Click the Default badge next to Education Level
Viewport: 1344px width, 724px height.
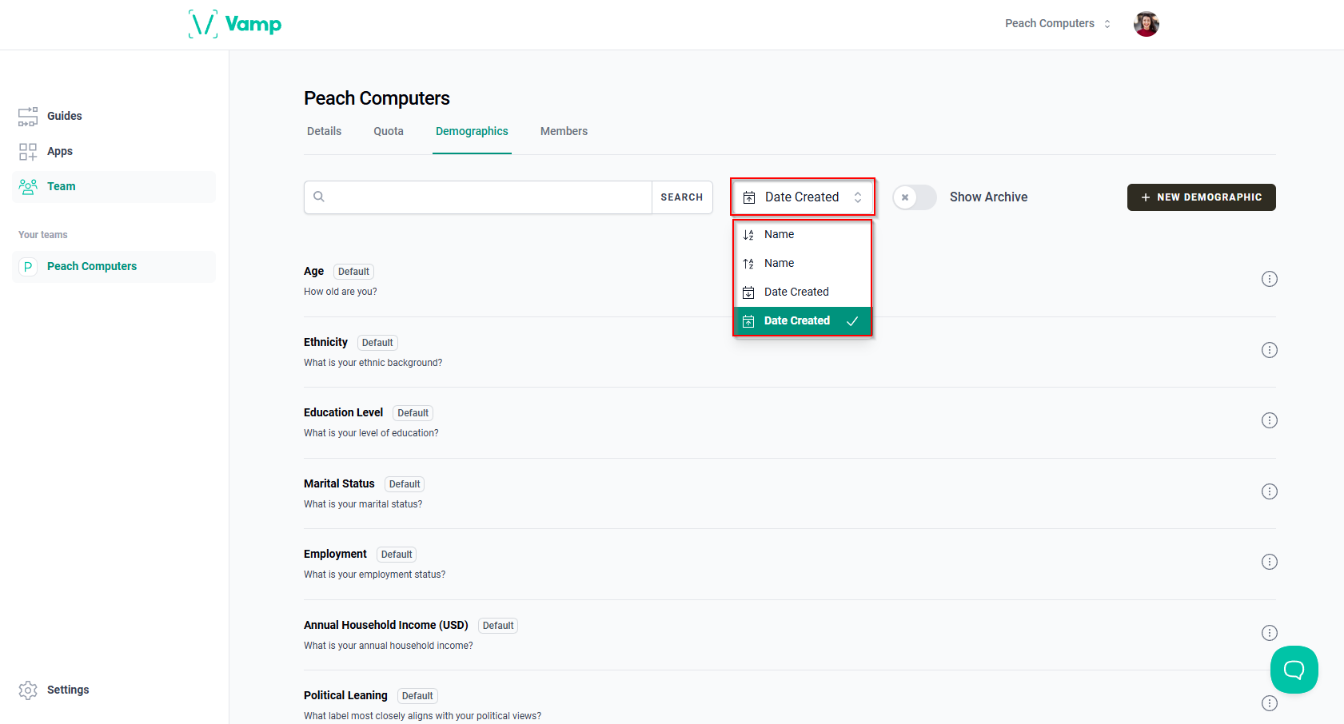413,413
